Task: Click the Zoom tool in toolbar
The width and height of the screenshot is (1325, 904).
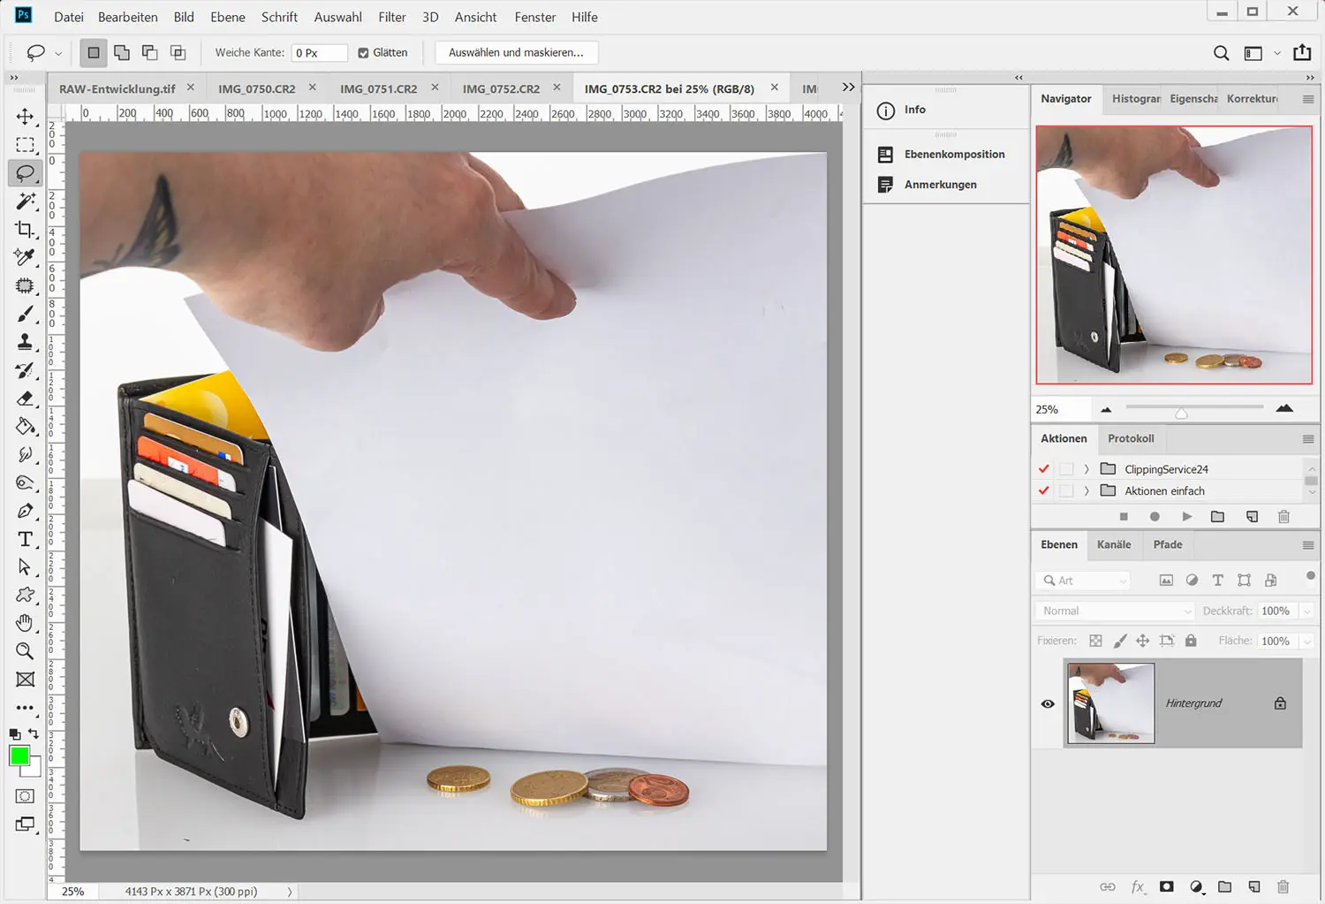Action: pyautogui.click(x=25, y=651)
